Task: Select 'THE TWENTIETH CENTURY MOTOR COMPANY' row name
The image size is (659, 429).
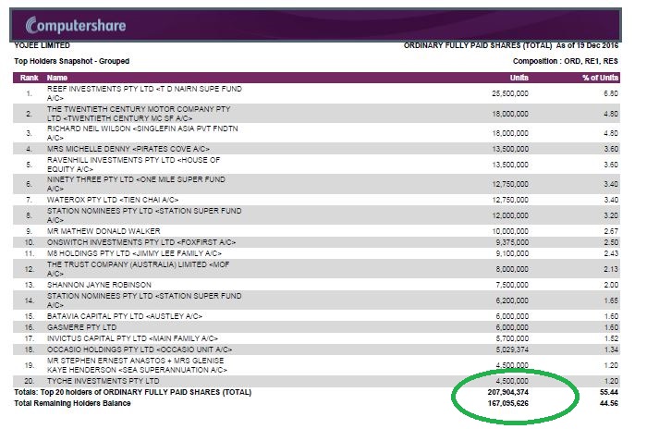Action: coord(139,114)
